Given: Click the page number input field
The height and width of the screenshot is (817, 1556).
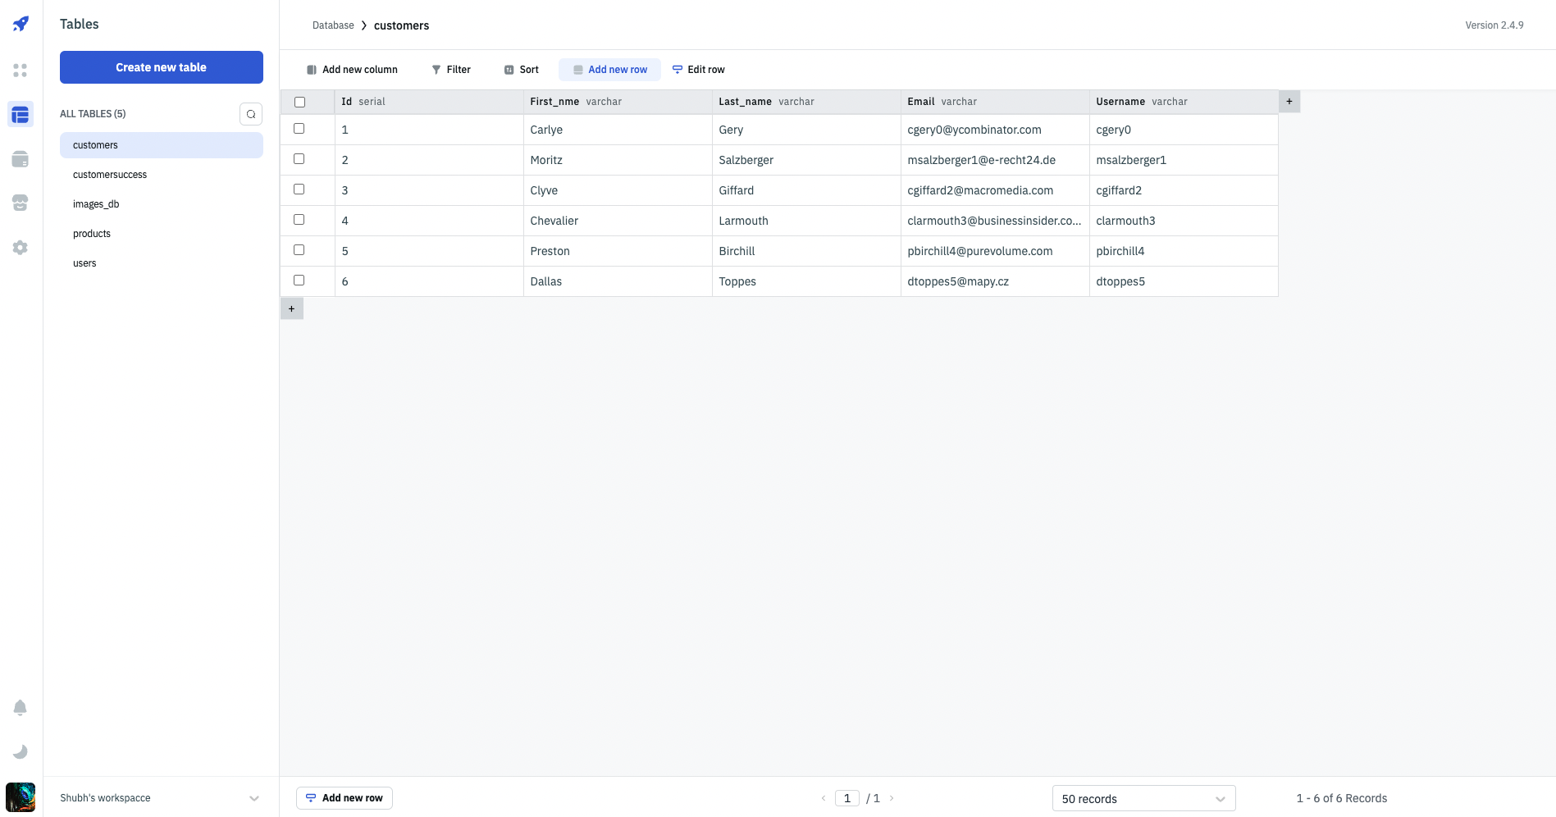Looking at the screenshot, I should (846, 798).
